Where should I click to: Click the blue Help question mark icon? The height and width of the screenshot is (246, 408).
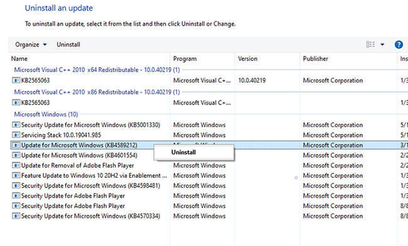click(399, 44)
